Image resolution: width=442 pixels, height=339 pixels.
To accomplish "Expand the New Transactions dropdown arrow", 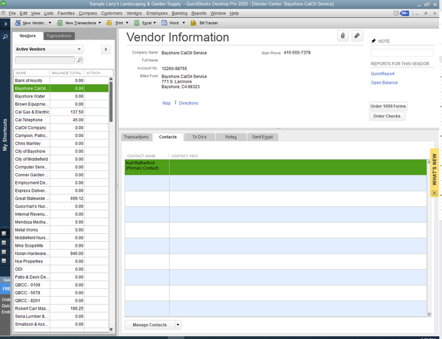I will pos(99,23).
